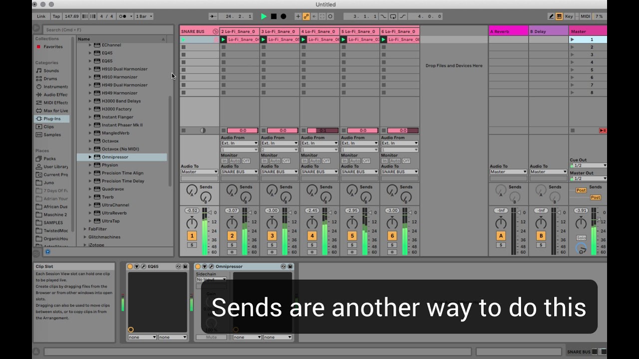
Task: Open Omnipressor Sidechain No Input dropdown
Action: click(x=211, y=280)
